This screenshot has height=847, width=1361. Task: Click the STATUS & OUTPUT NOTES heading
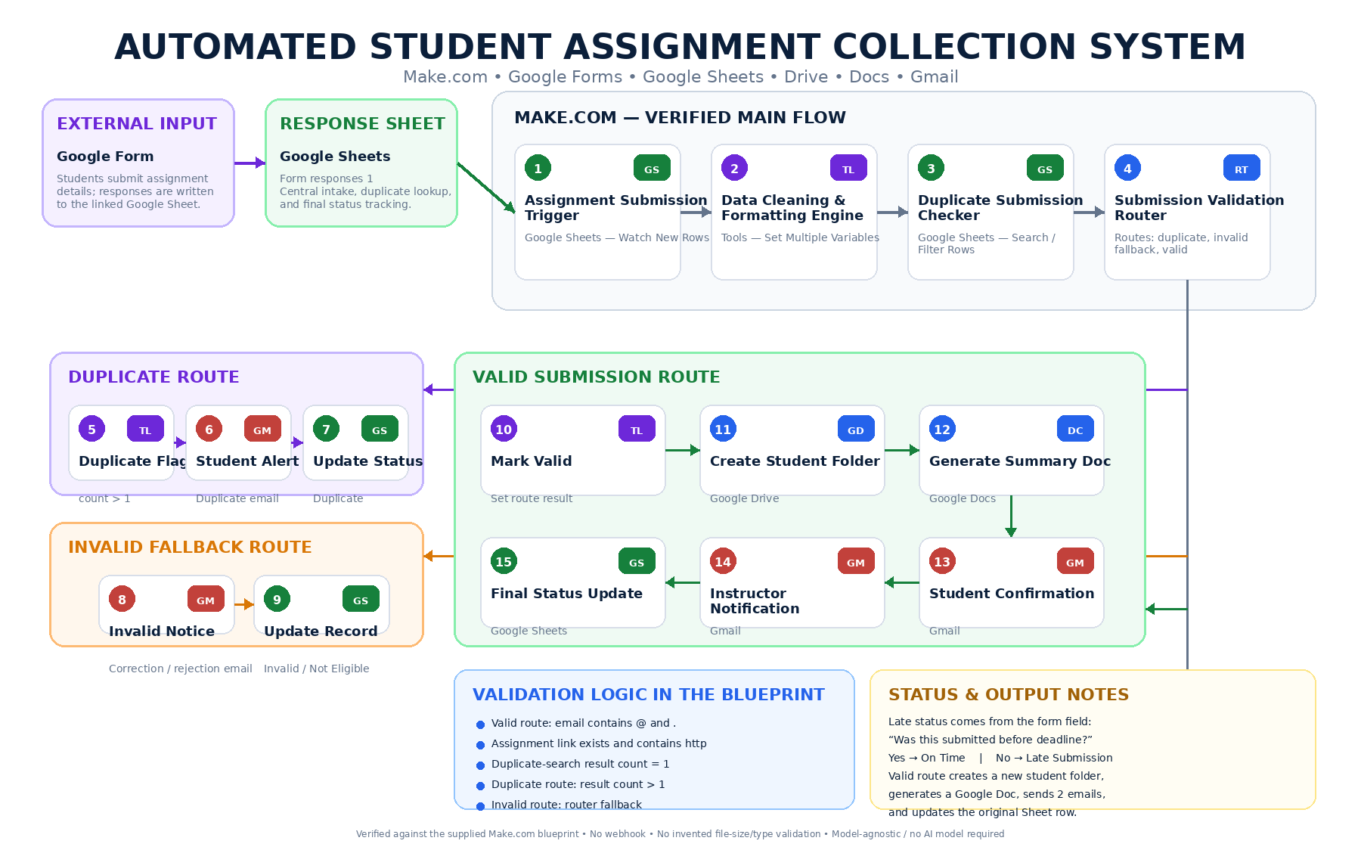1009,694
